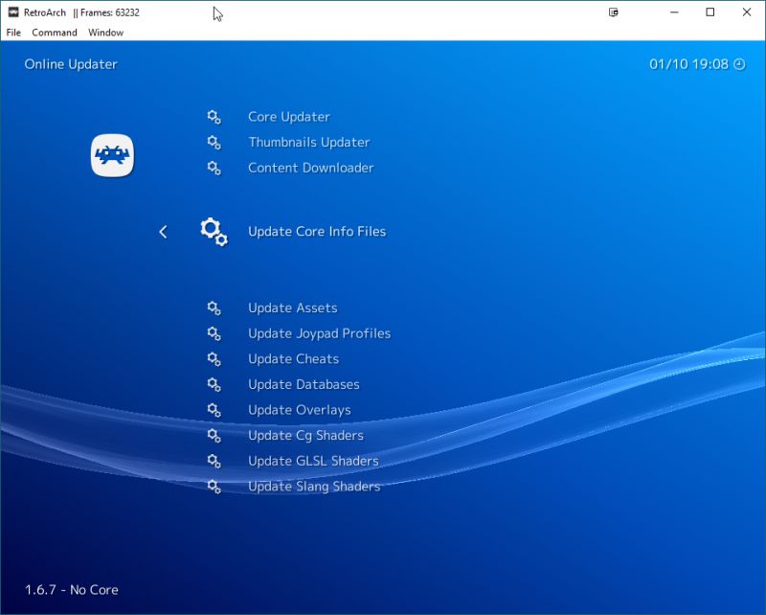
Task: Click the Thumbnails Updater gear icon
Action: click(x=214, y=142)
